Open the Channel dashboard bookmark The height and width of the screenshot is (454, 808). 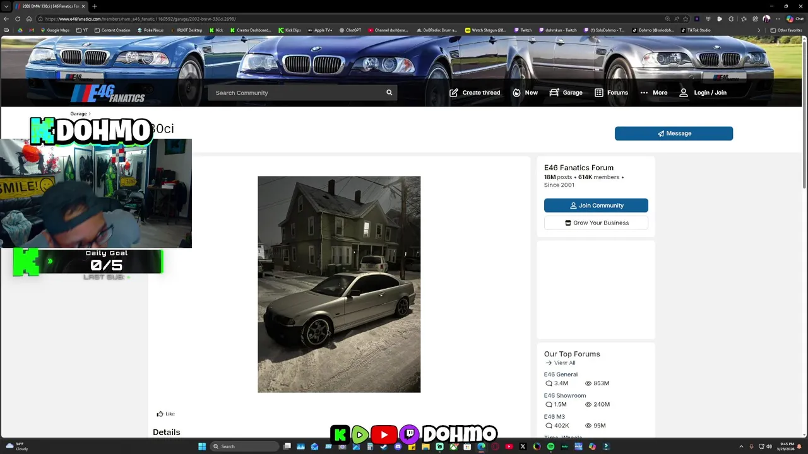pos(388,30)
